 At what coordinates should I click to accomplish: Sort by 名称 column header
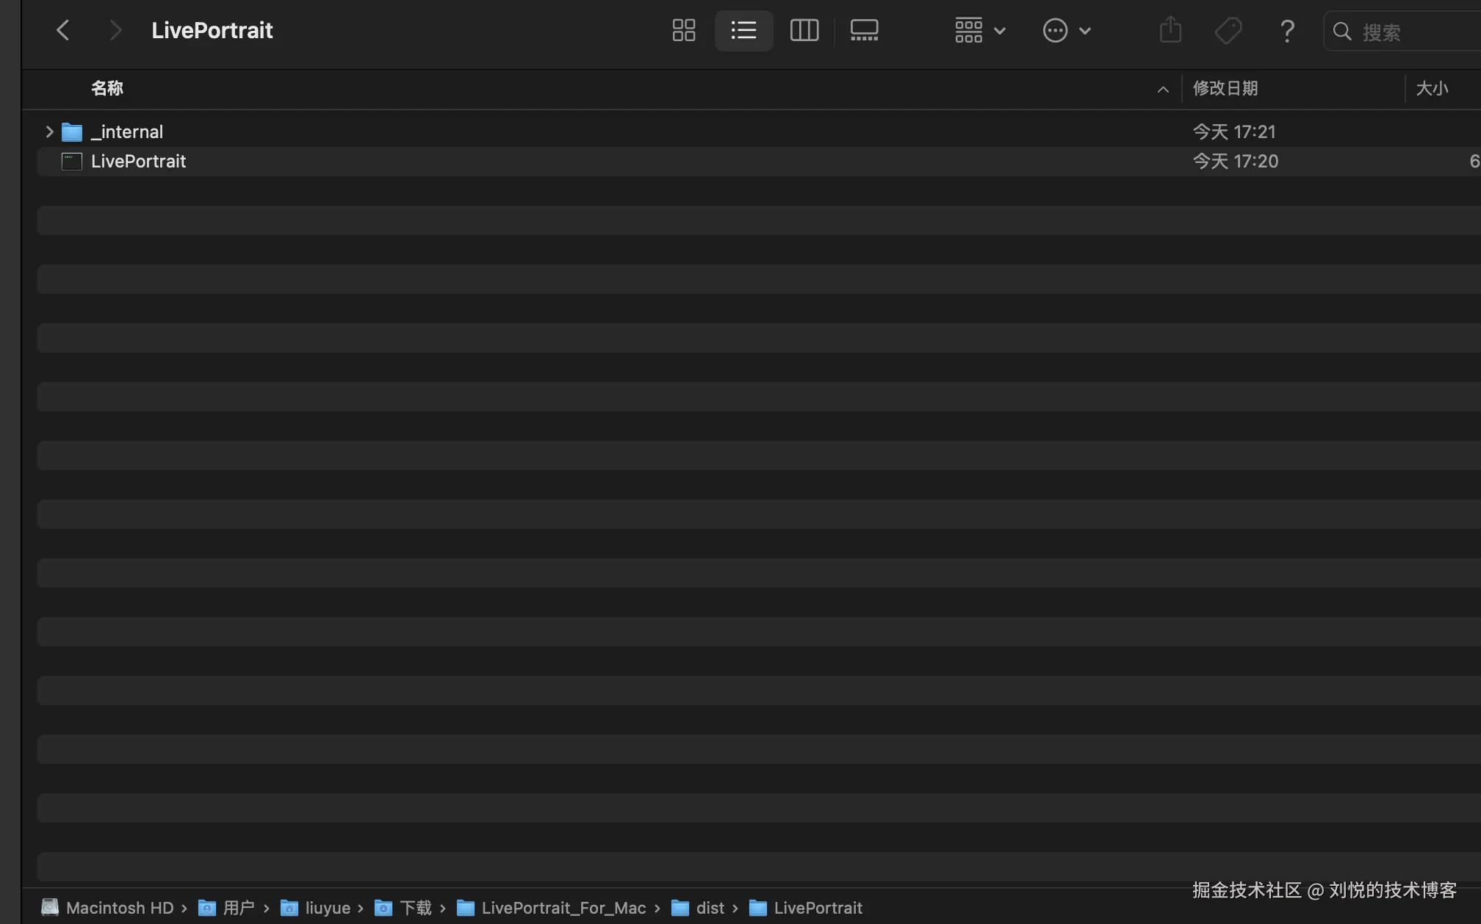(107, 89)
